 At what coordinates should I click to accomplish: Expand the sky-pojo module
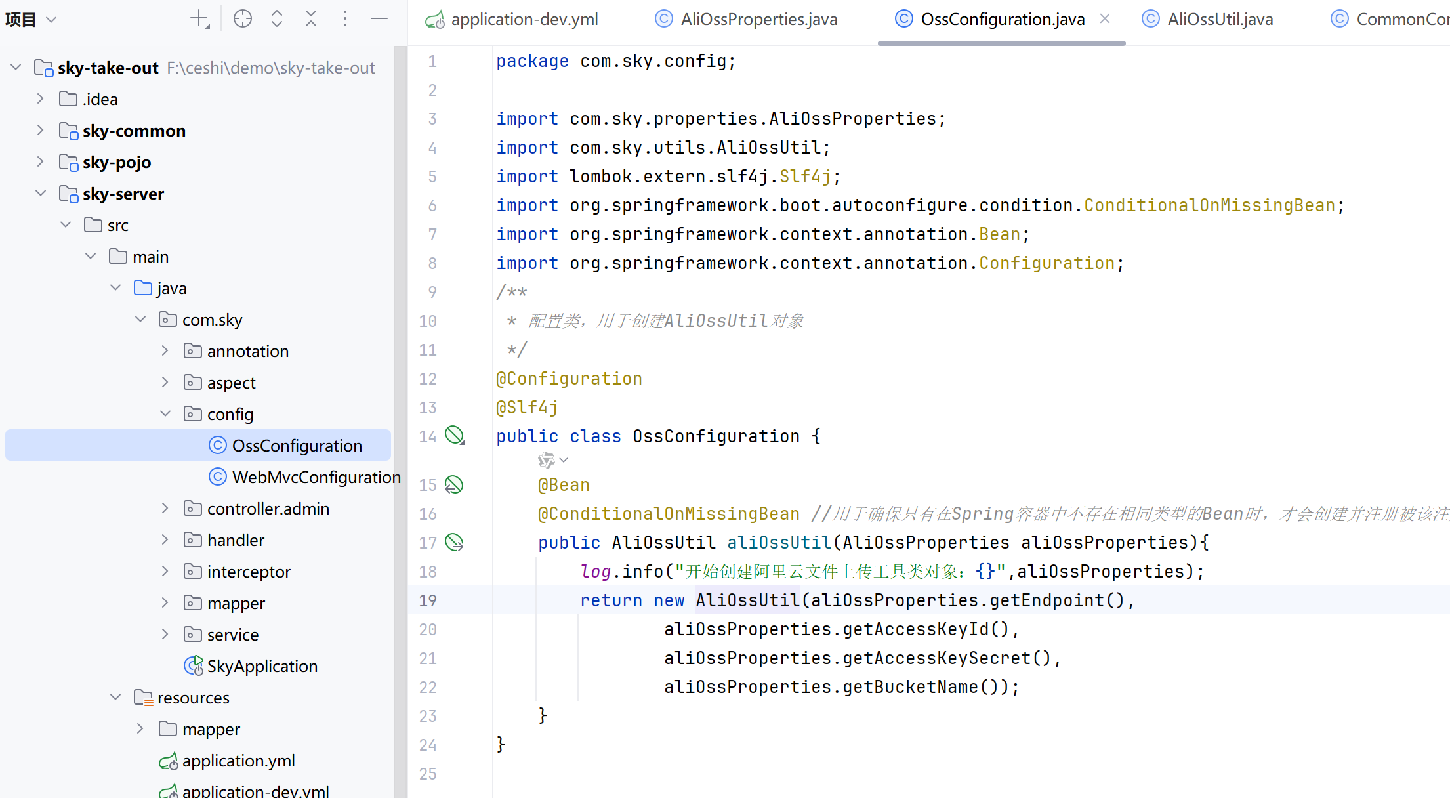tap(41, 162)
